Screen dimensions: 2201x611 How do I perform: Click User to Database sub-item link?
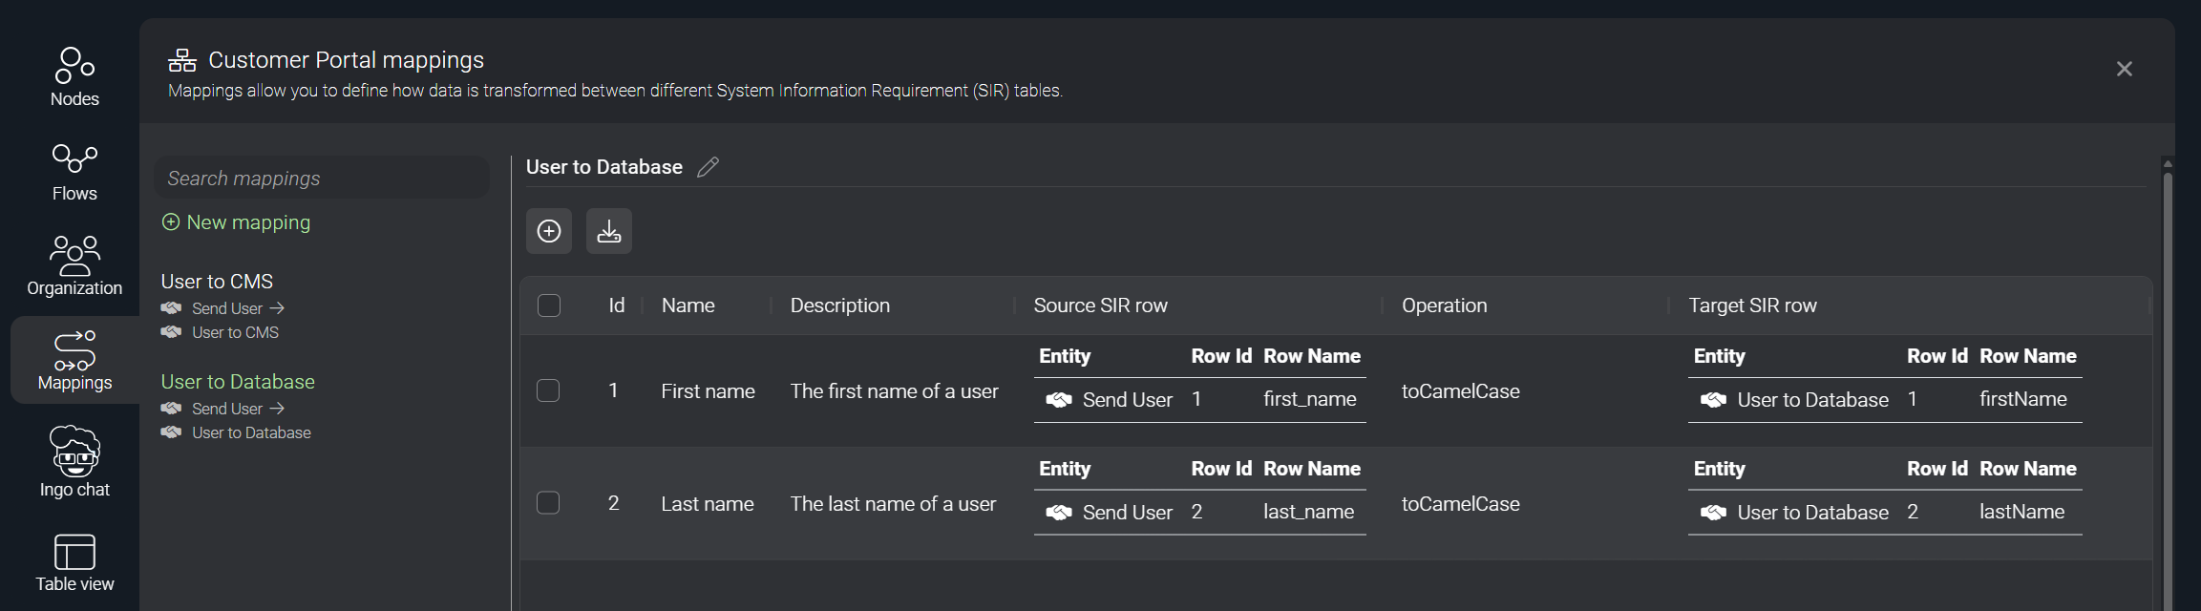[x=251, y=432]
